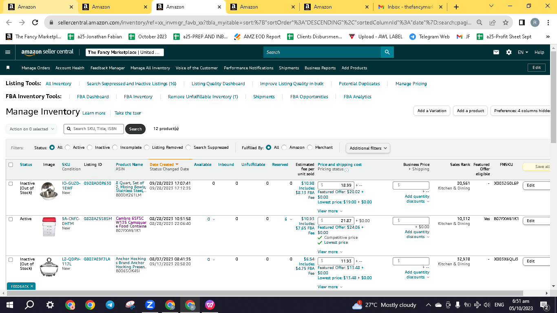
Task: Click the horizontal scrollbar at bottom
Action: (x=264, y=293)
